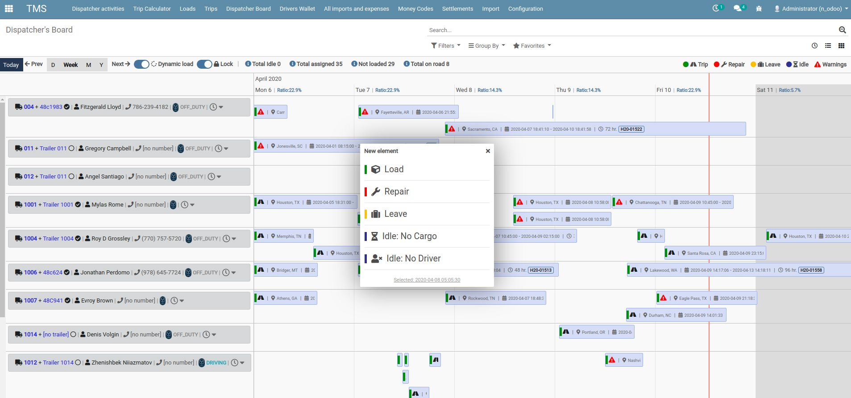The image size is (851, 398).
Task: Click the search magnifier icon
Action: 842,30
